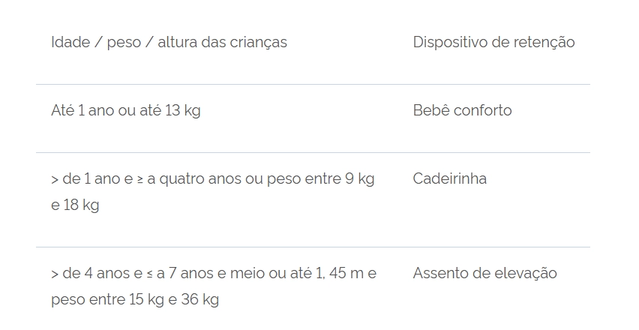Click the 'Bebê conforto' cell

tap(462, 110)
